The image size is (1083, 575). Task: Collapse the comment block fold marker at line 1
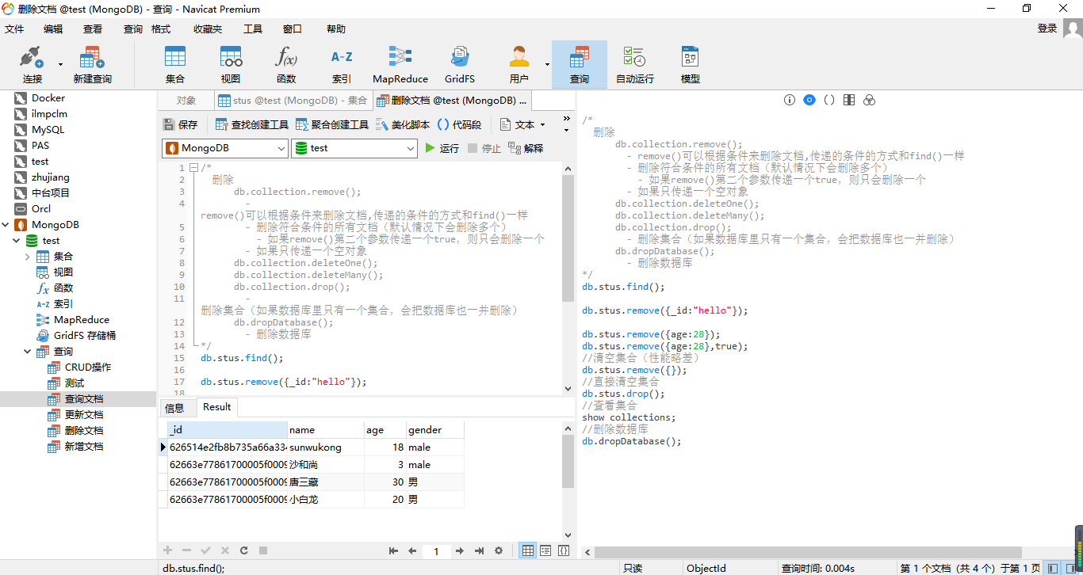pyautogui.click(x=193, y=168)
